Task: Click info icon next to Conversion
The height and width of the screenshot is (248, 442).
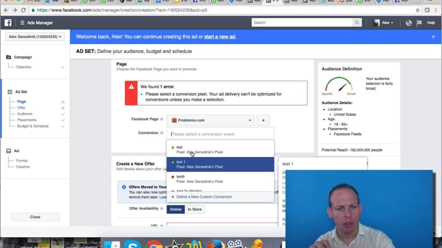Action: (162, 133)
